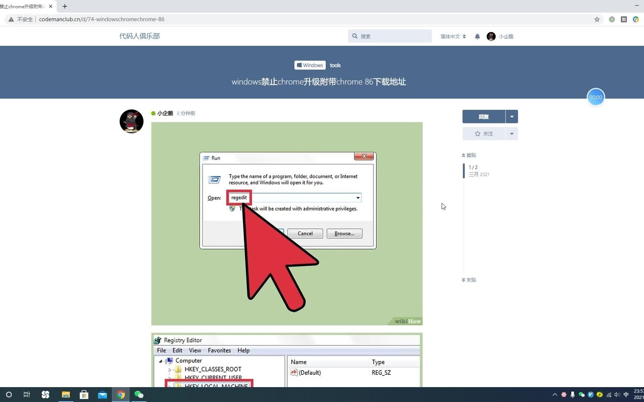Open the multicolor circular browser extension

636,19
